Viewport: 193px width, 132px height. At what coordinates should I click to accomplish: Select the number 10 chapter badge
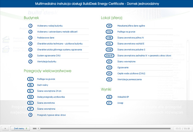109,26
